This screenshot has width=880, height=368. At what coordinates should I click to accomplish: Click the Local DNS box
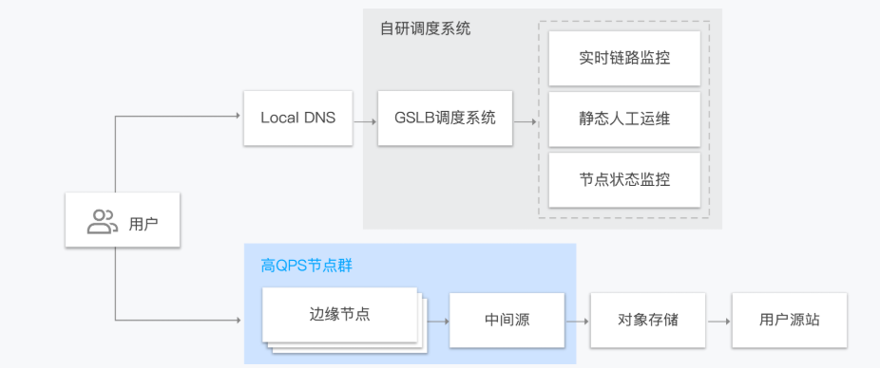point(298,119)
